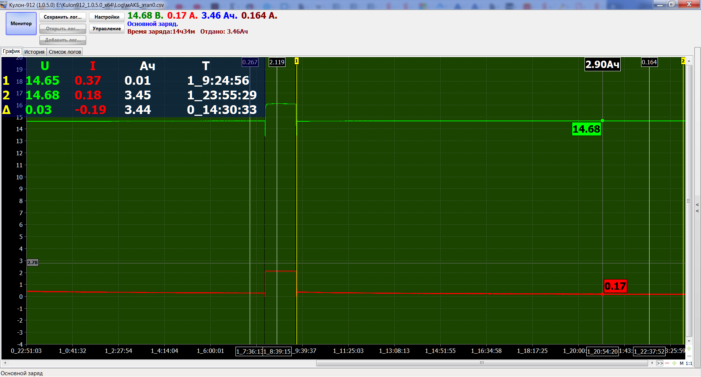Image resolution: width=701 pixels, height=377 pixels.
Task: Click yellow cursor marker 1 on the graph
Action: (x=296, y=61)
